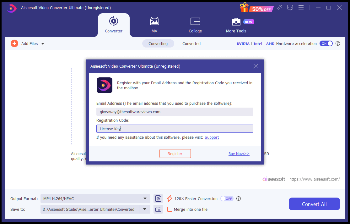The height and width of the screenshot is (224, 350).
Task: Click the Intel label
Action: tap(258, 44)
